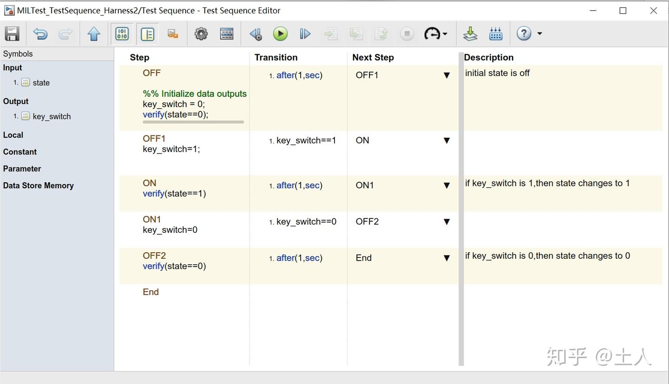Viewport: 669px width, 384px height.
Task: Click the Data Store Memory section
Action: 38,186
